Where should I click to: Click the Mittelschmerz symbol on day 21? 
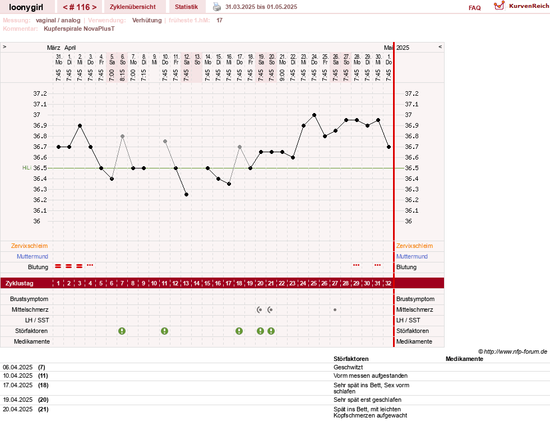tap(270, 309)
